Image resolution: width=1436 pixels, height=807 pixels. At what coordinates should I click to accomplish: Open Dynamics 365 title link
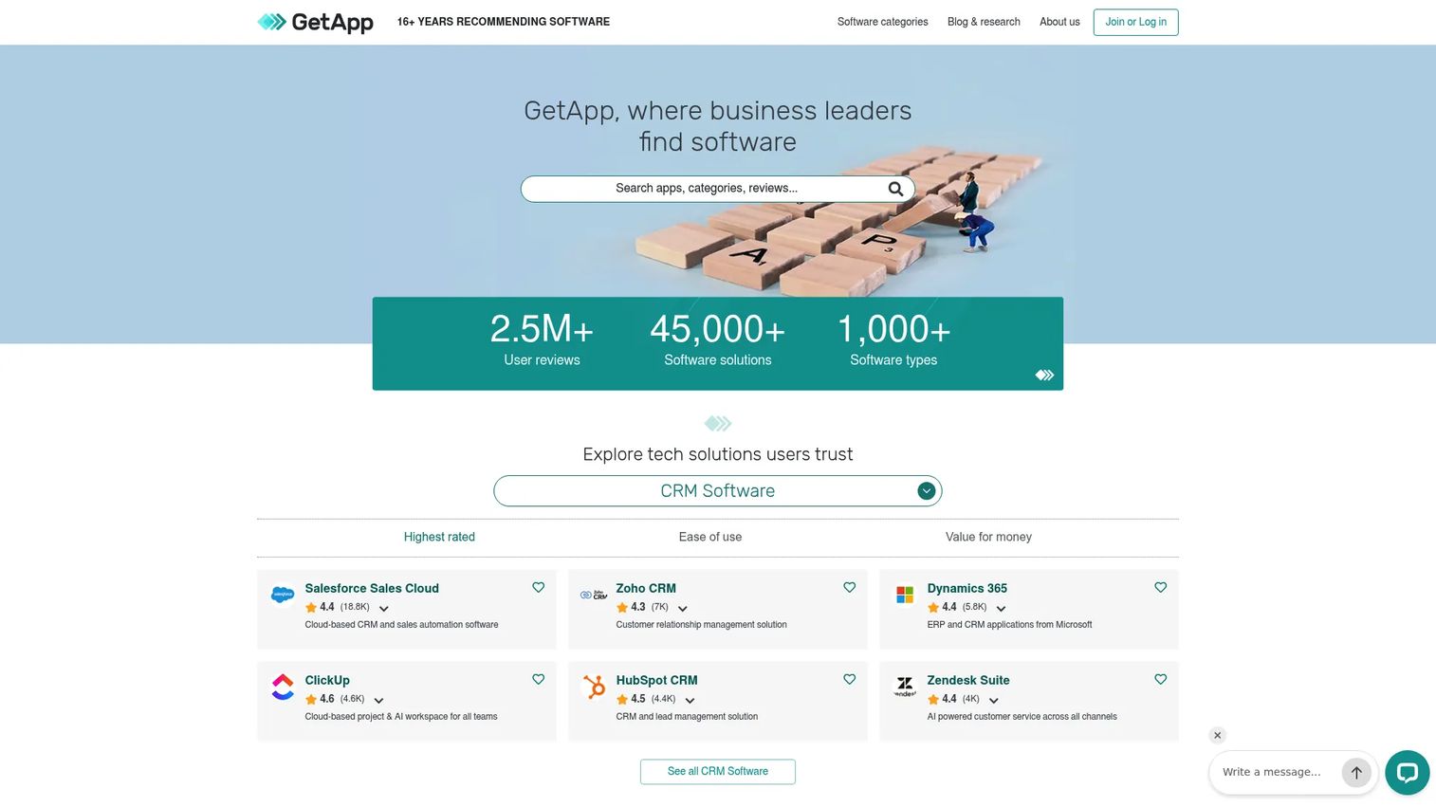point(967,588)
